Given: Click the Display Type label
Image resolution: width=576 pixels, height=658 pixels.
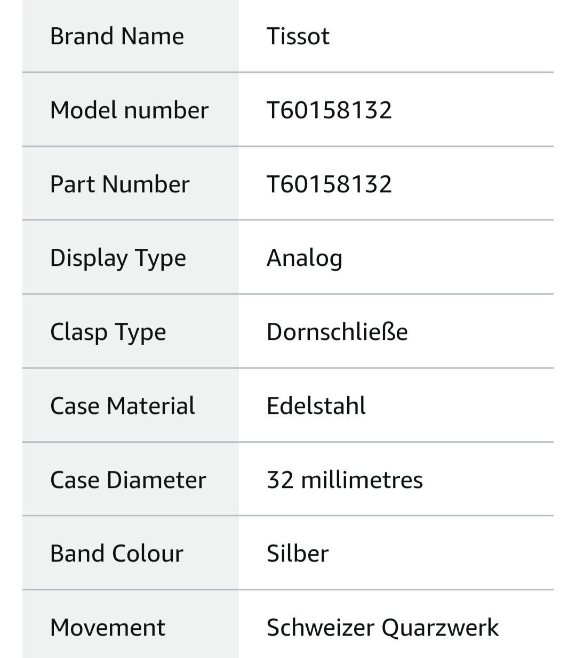Looking at the screenshot, I should [x=118, y=258].
